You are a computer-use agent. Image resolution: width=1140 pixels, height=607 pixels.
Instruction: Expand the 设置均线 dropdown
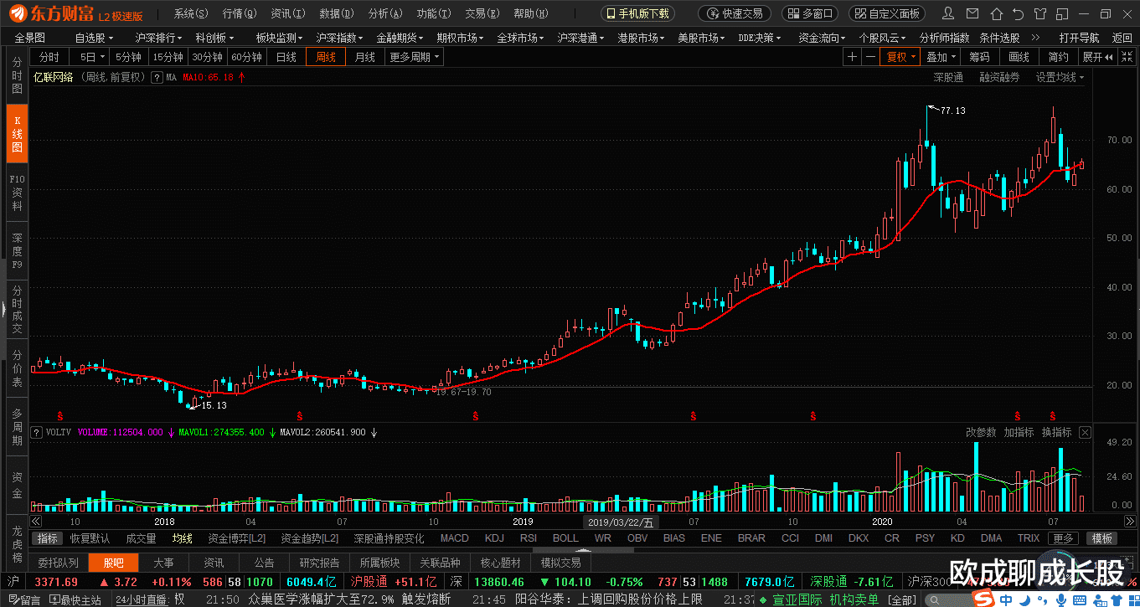click(1060, 77)
